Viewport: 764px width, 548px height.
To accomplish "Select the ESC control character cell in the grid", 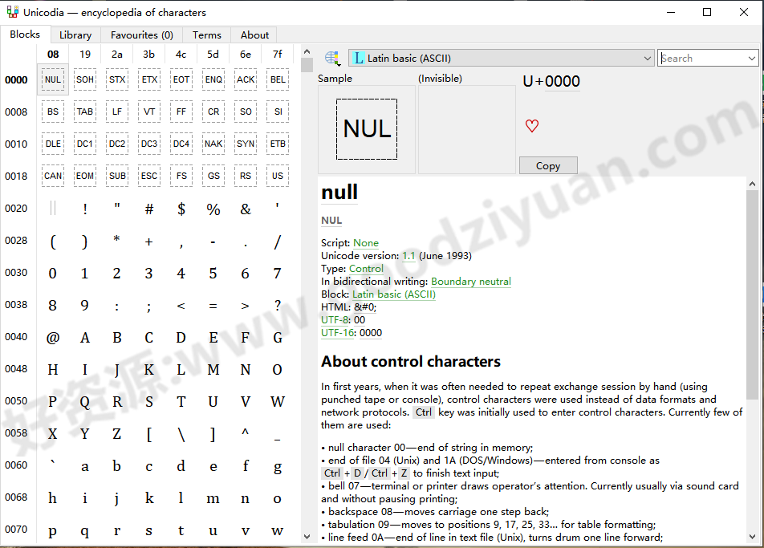I will (x=148, y=175).
